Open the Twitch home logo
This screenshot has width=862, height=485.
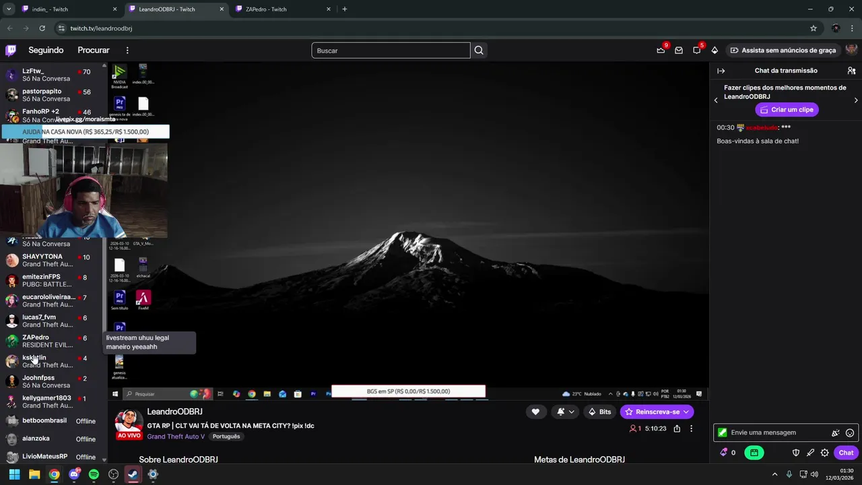[x=11, y=51]
